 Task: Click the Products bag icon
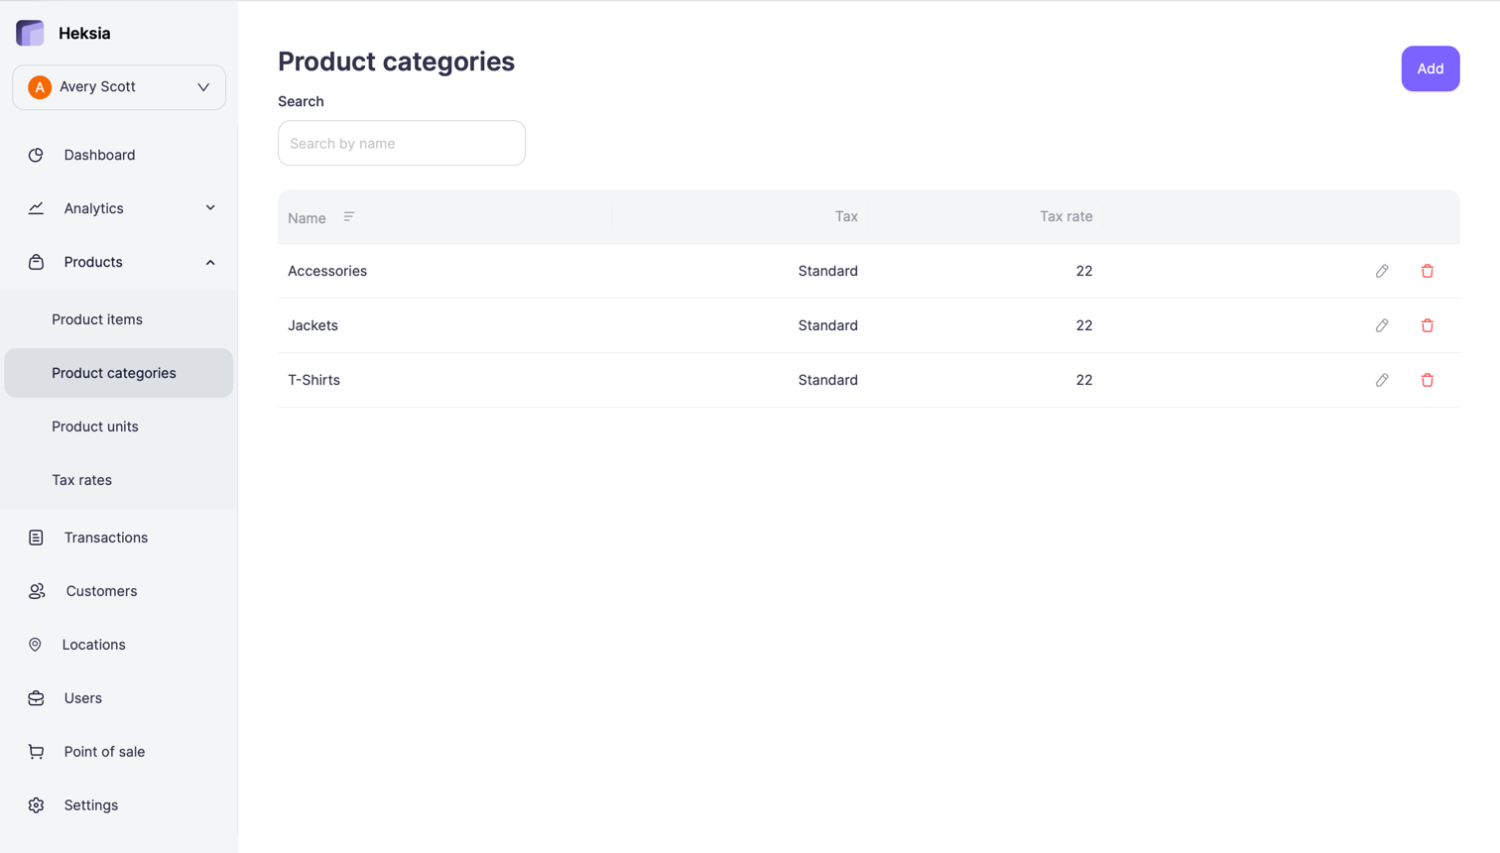point(36,262)
